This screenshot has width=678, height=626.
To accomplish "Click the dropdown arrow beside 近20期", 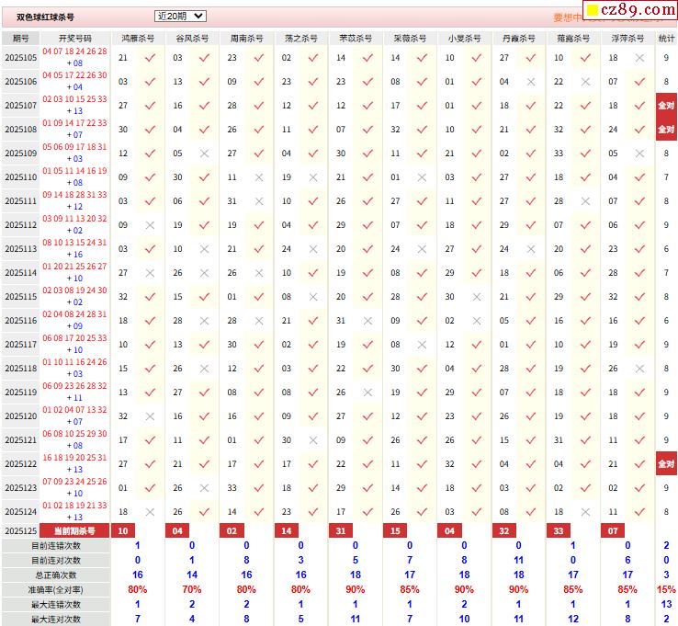I will click(x=199, y=16).
